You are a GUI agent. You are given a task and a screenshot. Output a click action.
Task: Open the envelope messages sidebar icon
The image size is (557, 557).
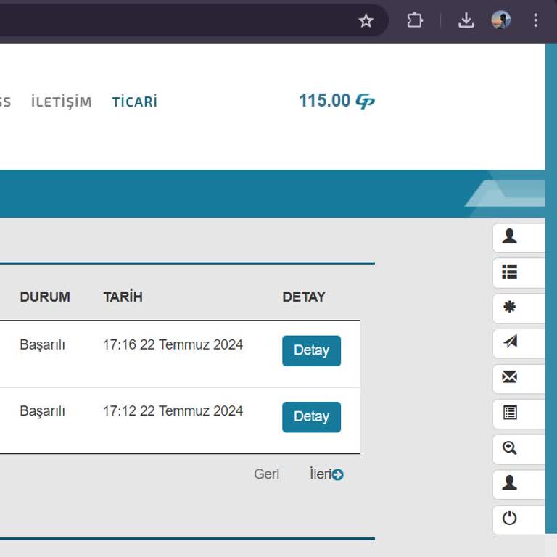[x=509, y=377]
